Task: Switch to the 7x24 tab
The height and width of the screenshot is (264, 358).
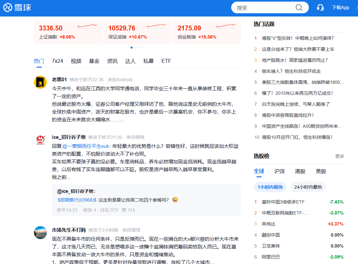Action: pos(57,61)
